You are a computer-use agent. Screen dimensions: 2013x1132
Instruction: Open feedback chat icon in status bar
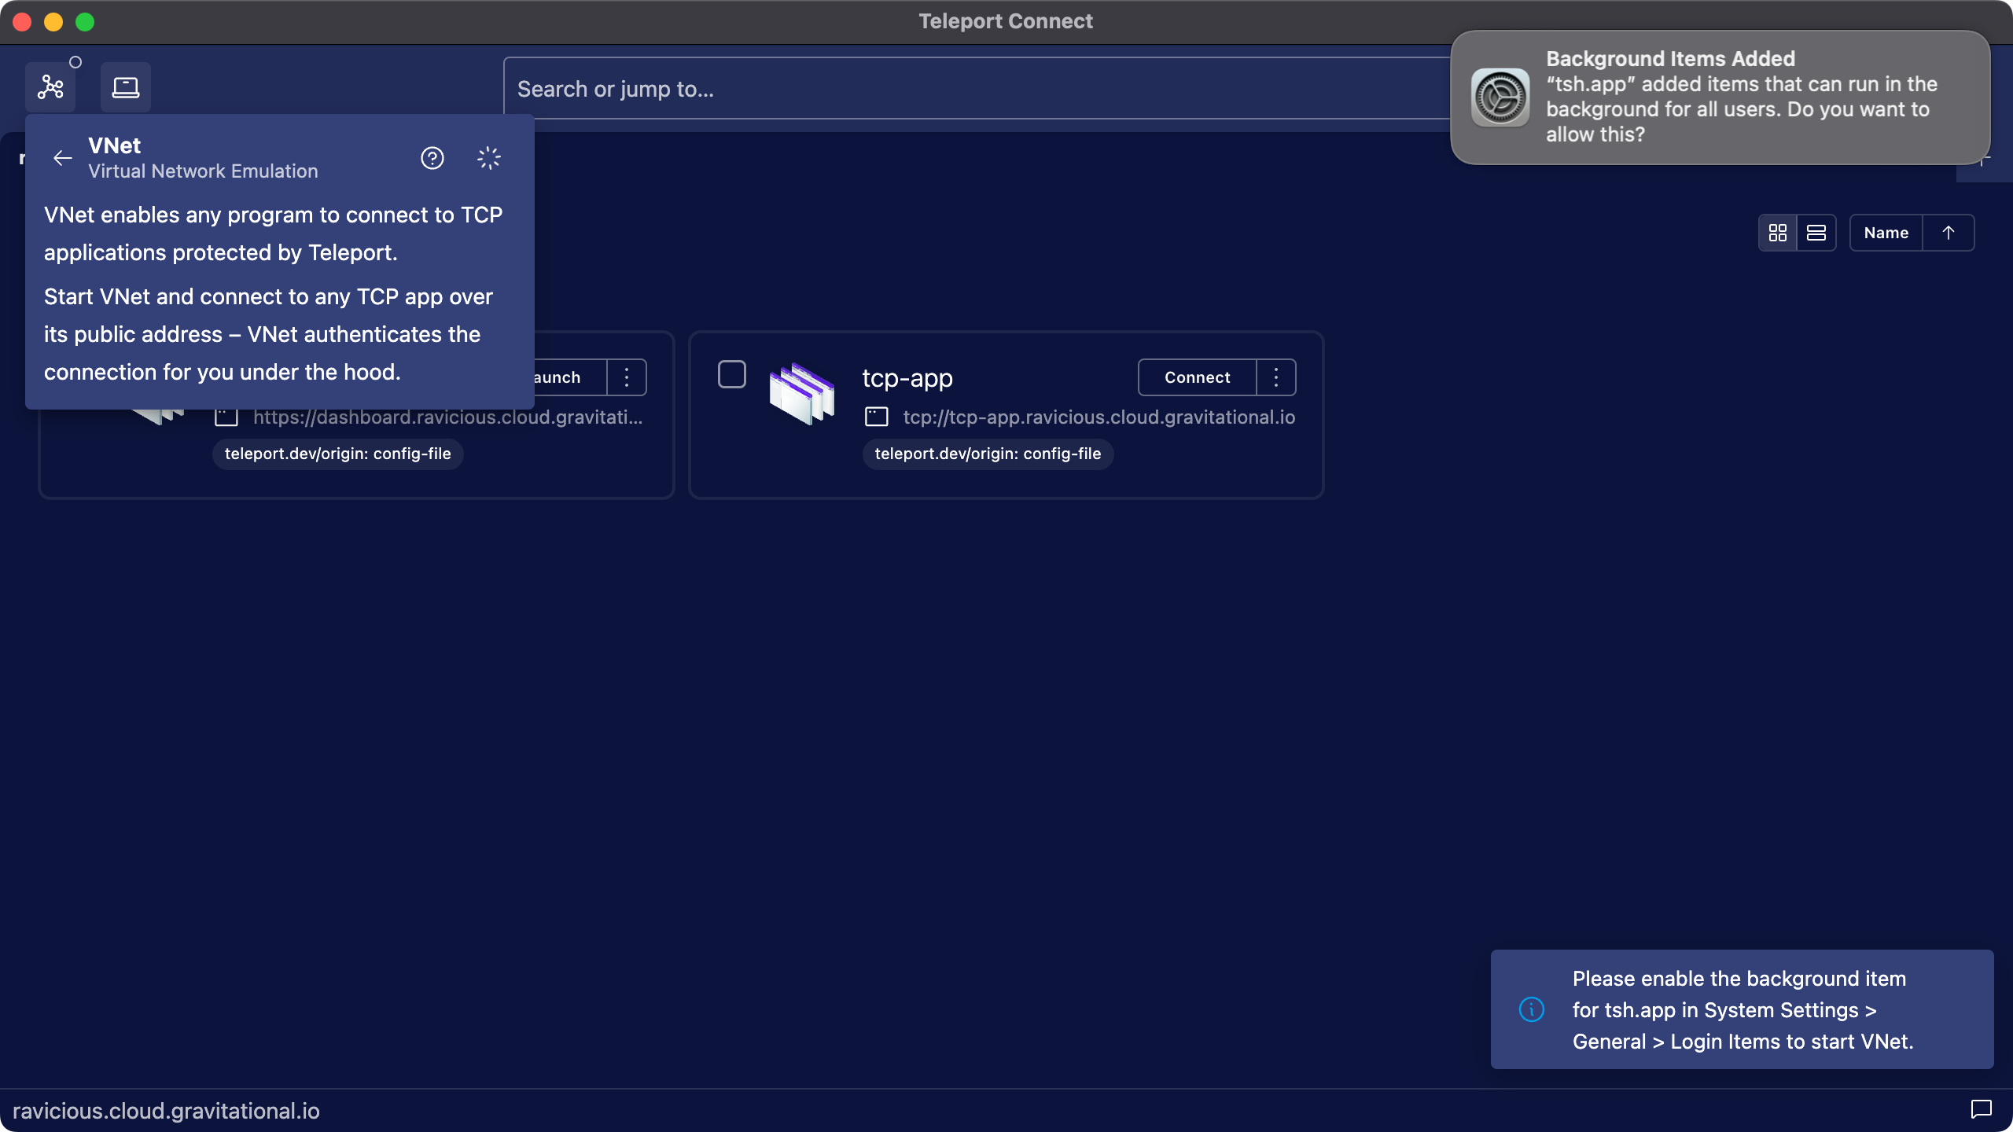(x=1981, y=1109)
